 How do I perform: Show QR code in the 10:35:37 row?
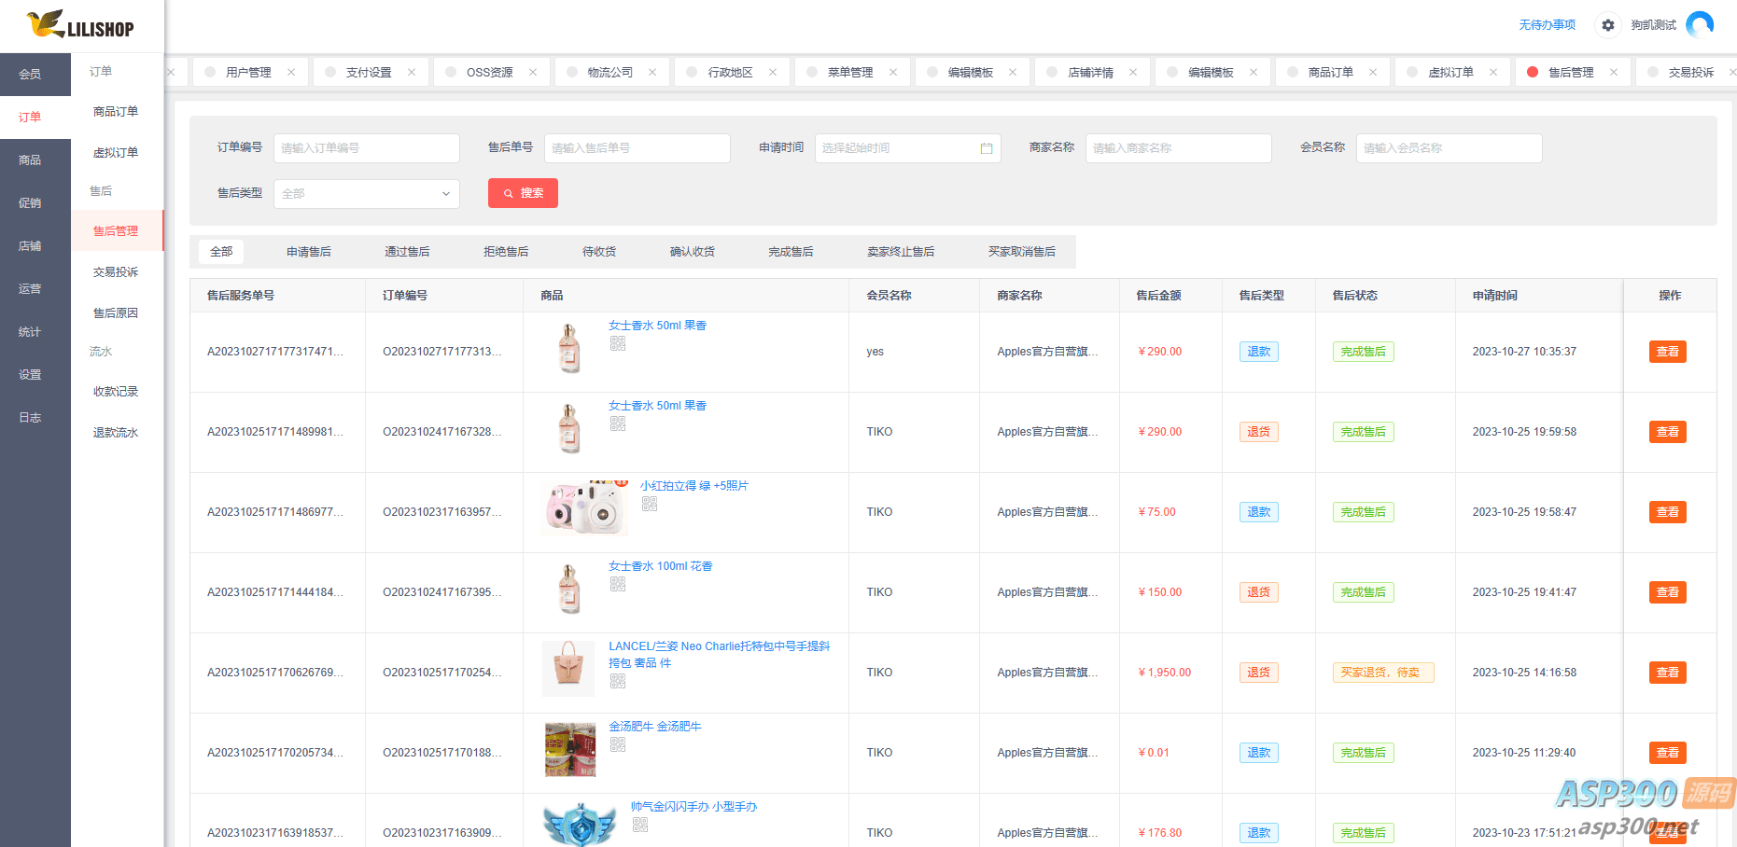[618, 343]
